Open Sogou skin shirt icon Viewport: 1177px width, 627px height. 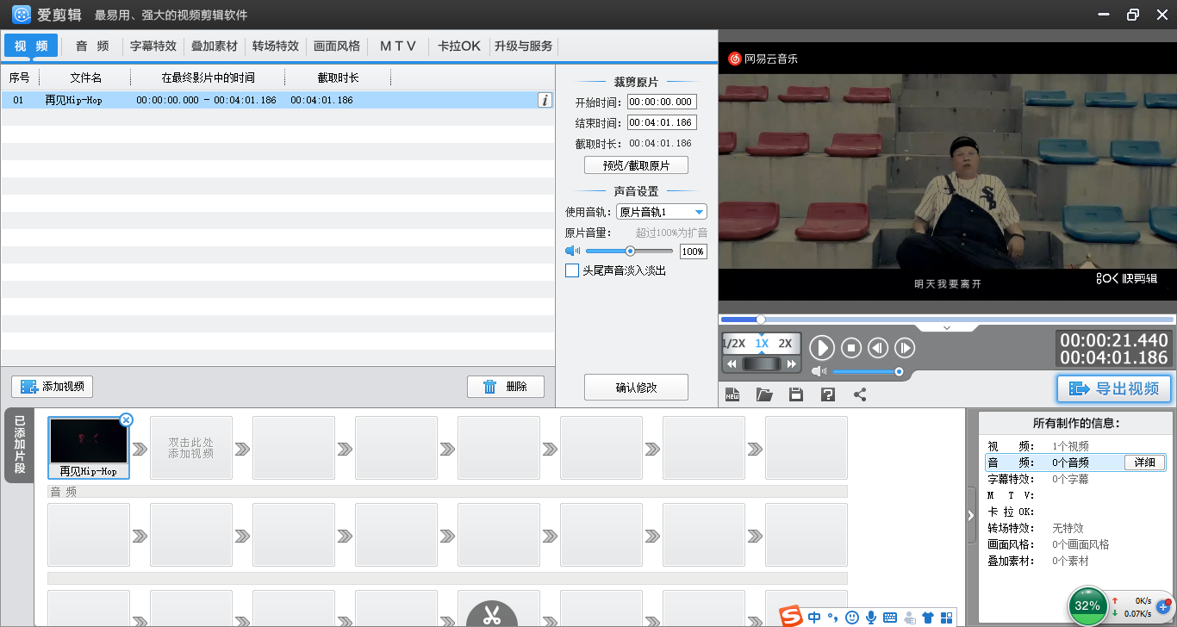pos(928,617)
